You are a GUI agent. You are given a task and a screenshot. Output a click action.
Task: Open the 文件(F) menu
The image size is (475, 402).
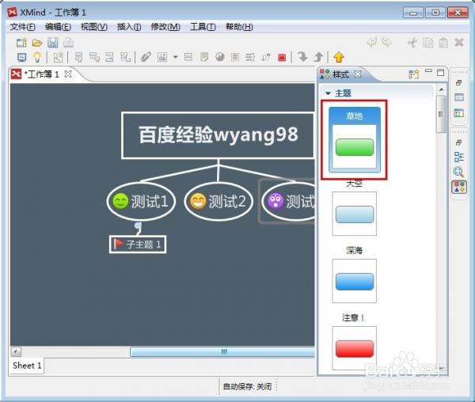pos(23,27)
